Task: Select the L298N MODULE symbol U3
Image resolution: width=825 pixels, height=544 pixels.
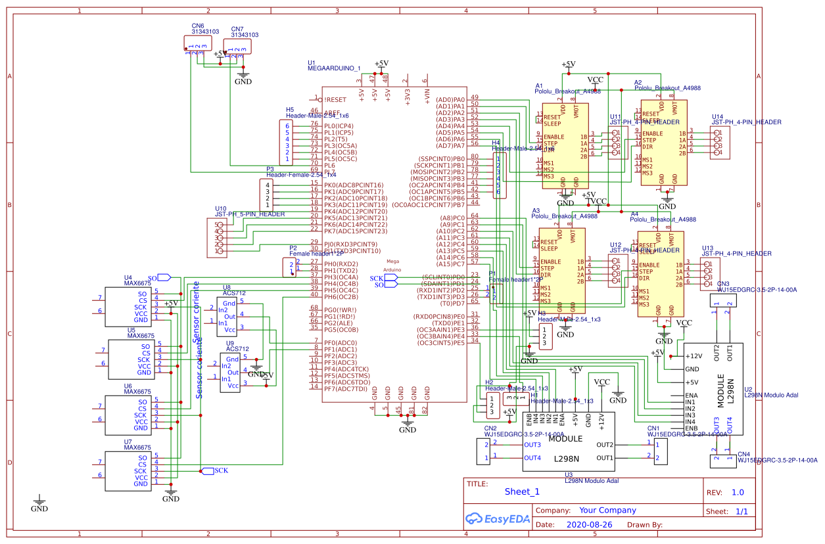Action: 569,440
